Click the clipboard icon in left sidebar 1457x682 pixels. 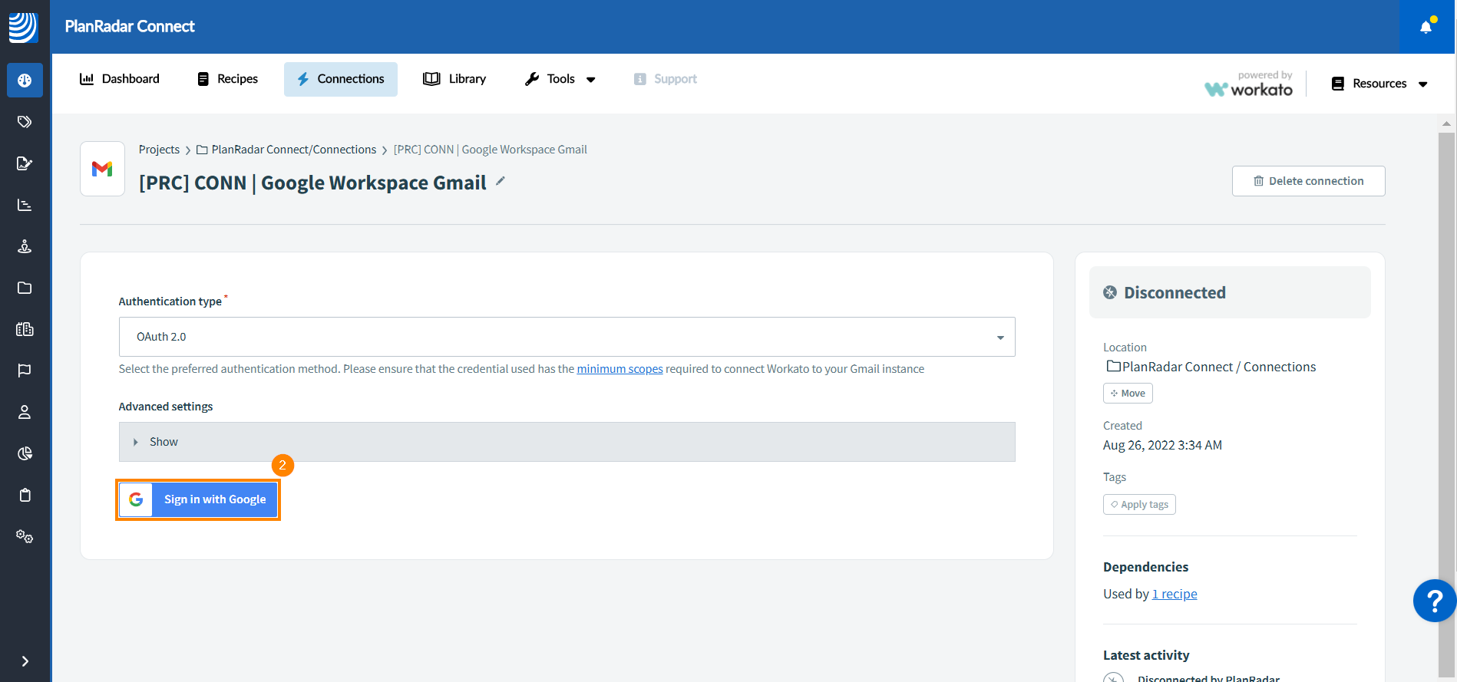pyautogui.click(x=25, y=495)
